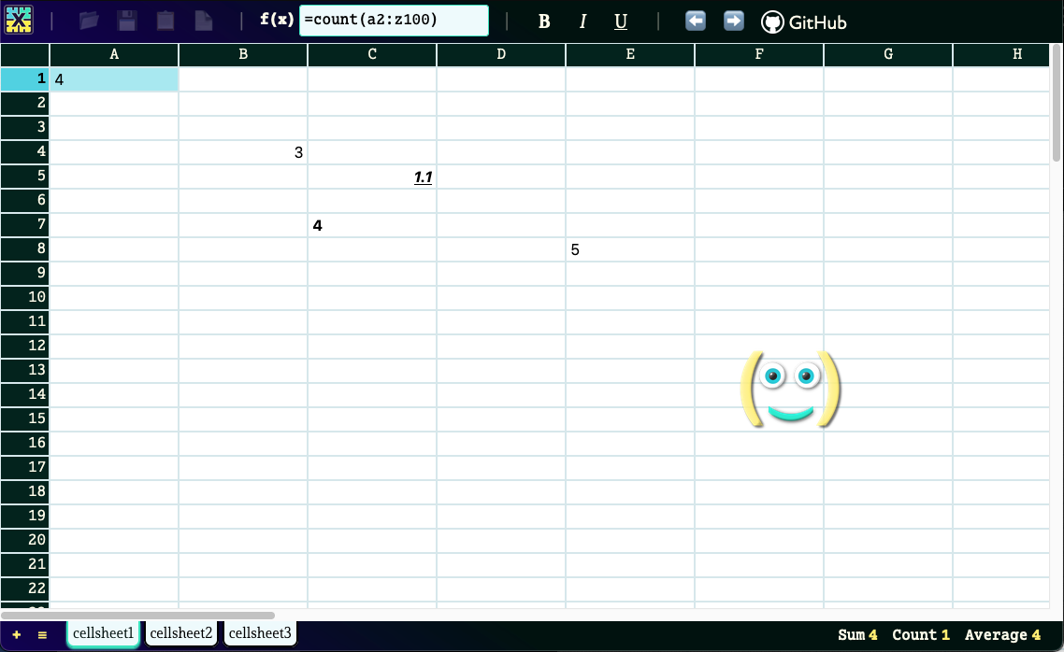Select column B header

243,55
